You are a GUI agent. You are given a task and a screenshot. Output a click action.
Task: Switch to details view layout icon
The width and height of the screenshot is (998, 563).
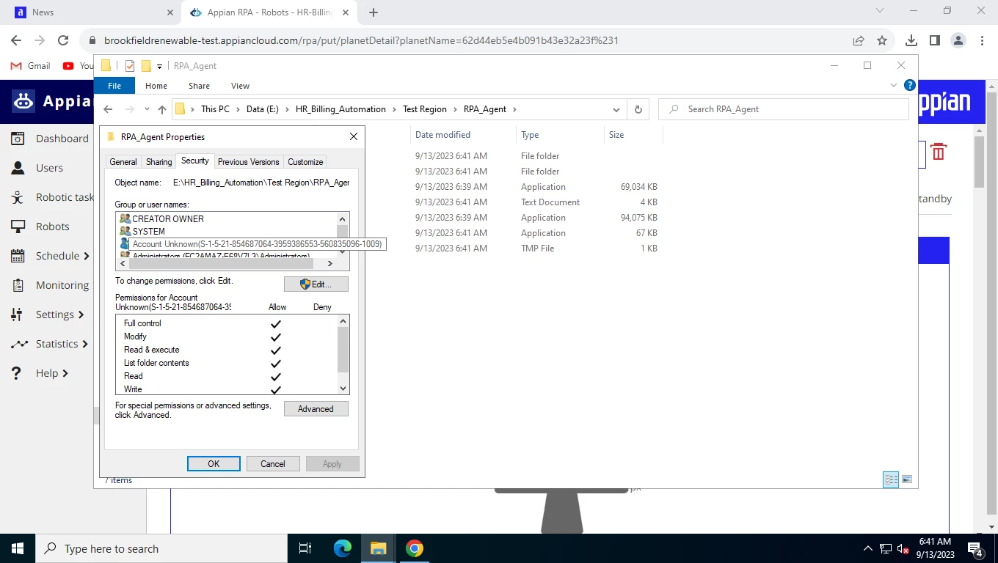point(891,479)
